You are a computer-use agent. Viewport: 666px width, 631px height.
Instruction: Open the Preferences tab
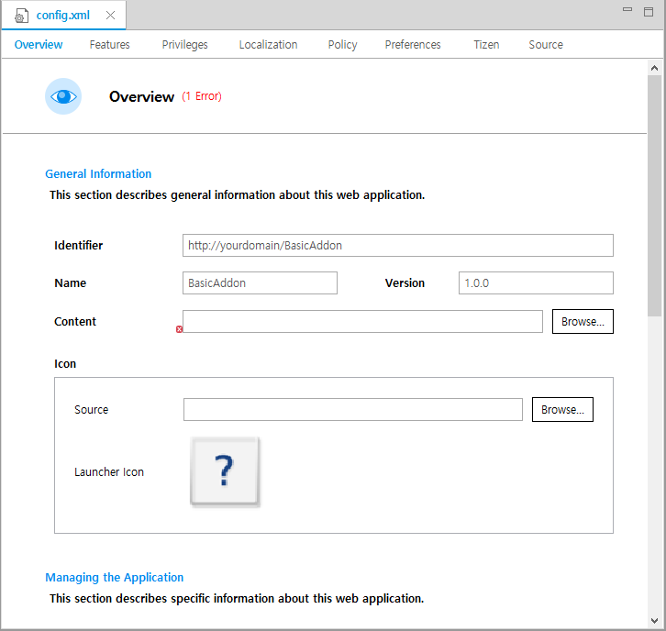(x=413, y=44)
